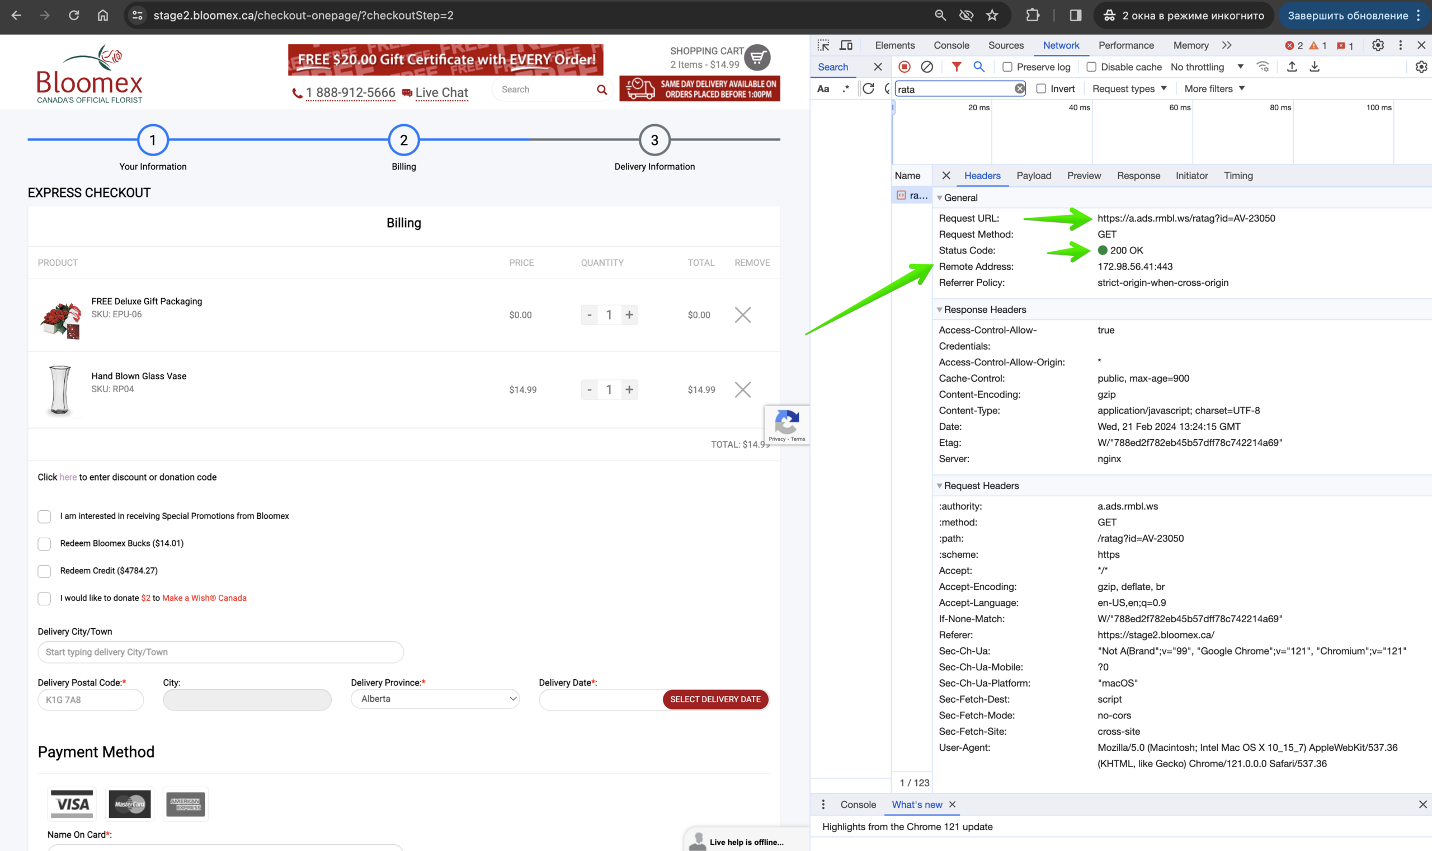Screen dimensions: 1432x851
Task: Focus the Delivery Postal Code input field
Action: point(91,699)
